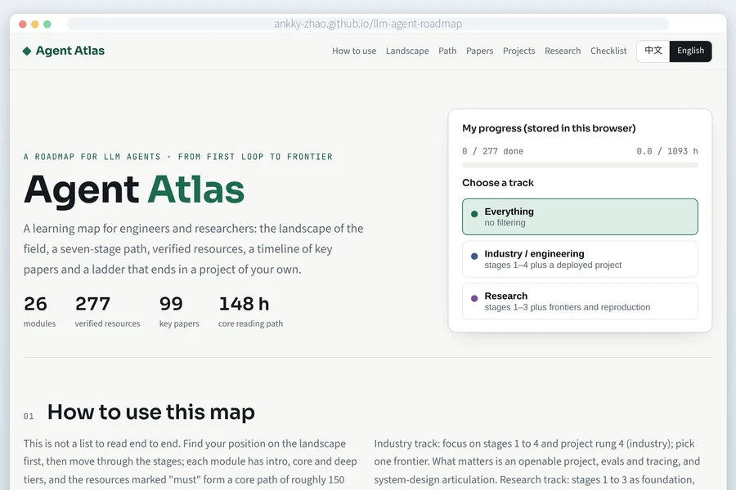The width and height of the screenshot is (736, 490).
Task: Open the Papers nav link
Action: point(480,51)
